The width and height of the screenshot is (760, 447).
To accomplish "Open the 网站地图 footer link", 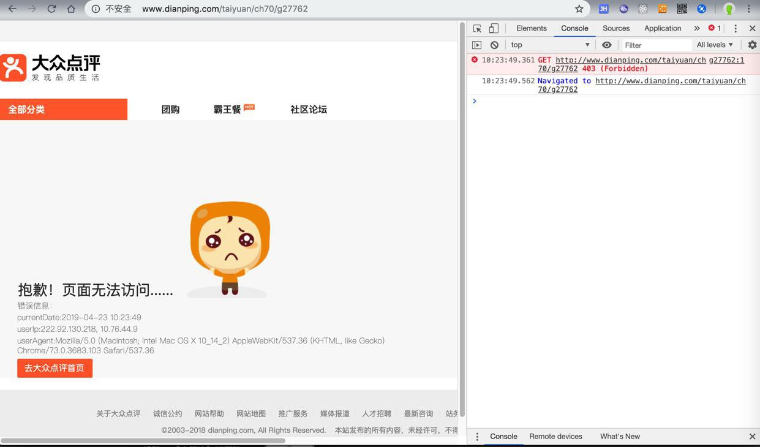I will [251, 414].
